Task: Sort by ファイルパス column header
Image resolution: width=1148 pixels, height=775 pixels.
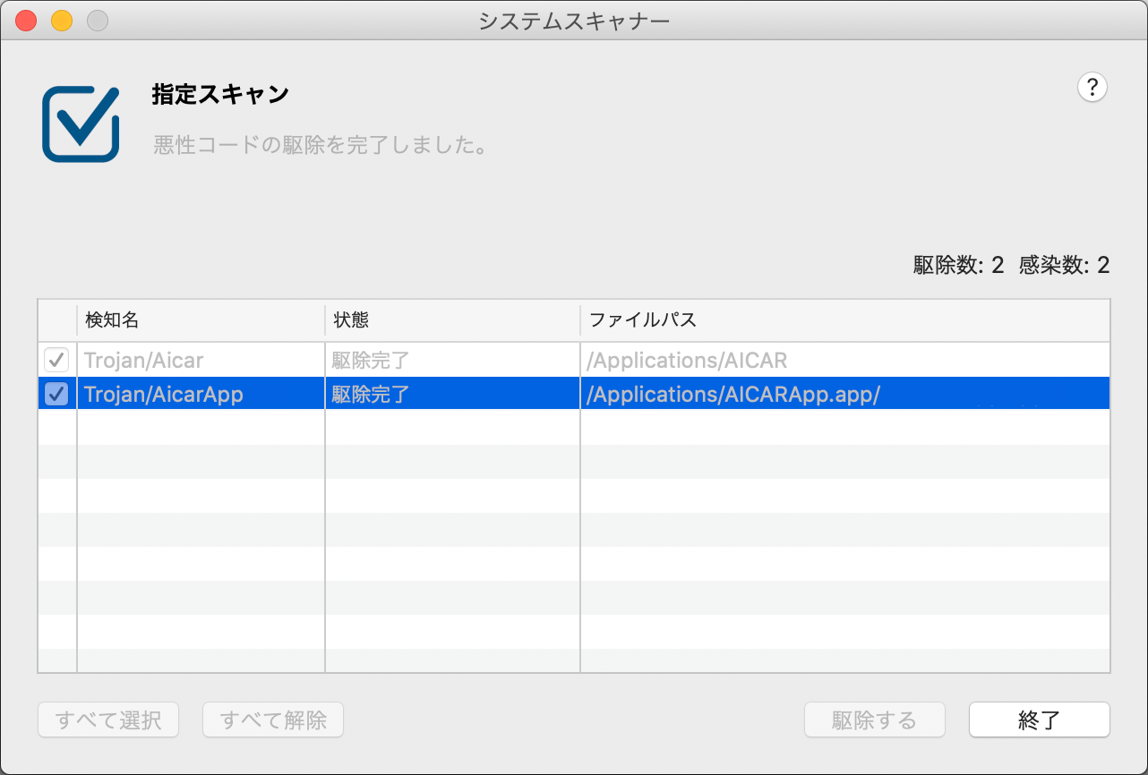Action: (845, 319)
